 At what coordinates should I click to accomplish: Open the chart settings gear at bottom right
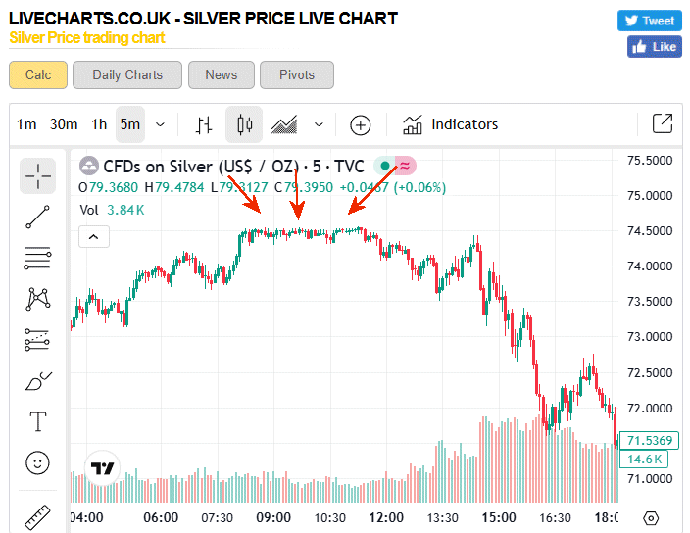[x=652, y=517]
